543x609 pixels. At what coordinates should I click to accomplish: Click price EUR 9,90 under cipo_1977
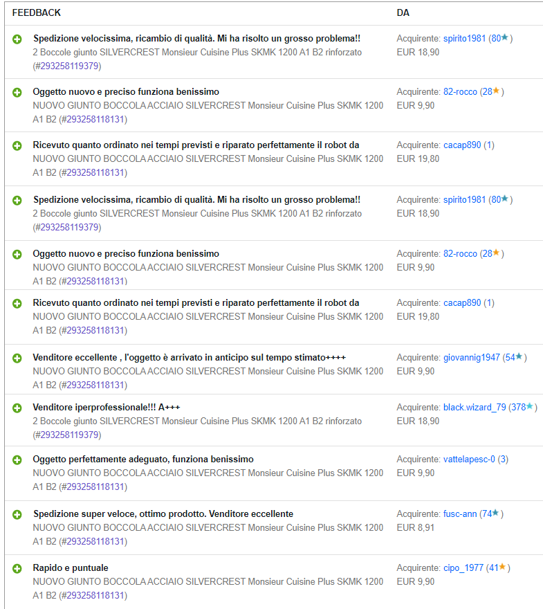coord(415,581)
